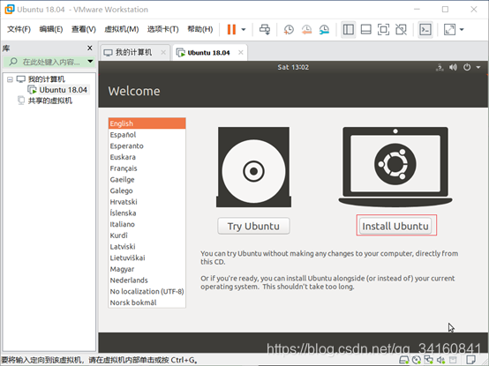Select Kurdî in the language list
Screen dimensions: 489x366
click(147, 235)
